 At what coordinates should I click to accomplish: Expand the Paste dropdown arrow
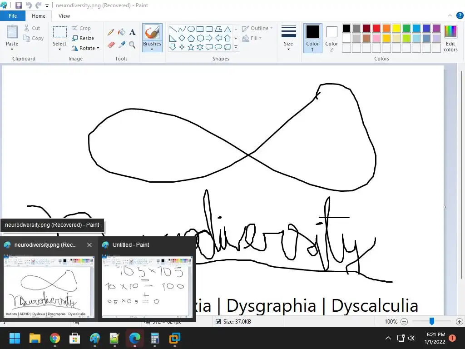pos(12,49)
